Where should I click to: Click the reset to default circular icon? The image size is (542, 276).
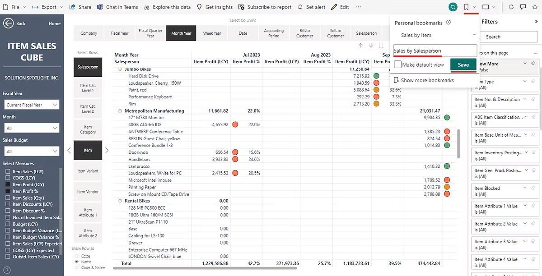(453, 7)
